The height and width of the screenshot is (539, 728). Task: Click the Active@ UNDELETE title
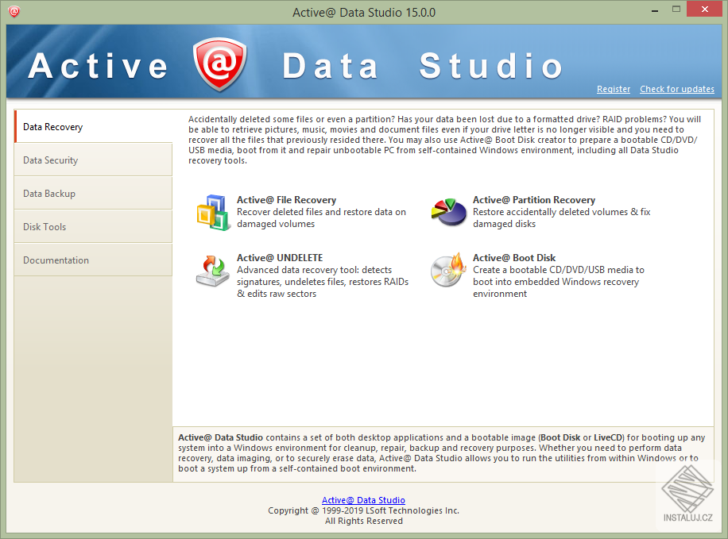click(x=280, y=258)
